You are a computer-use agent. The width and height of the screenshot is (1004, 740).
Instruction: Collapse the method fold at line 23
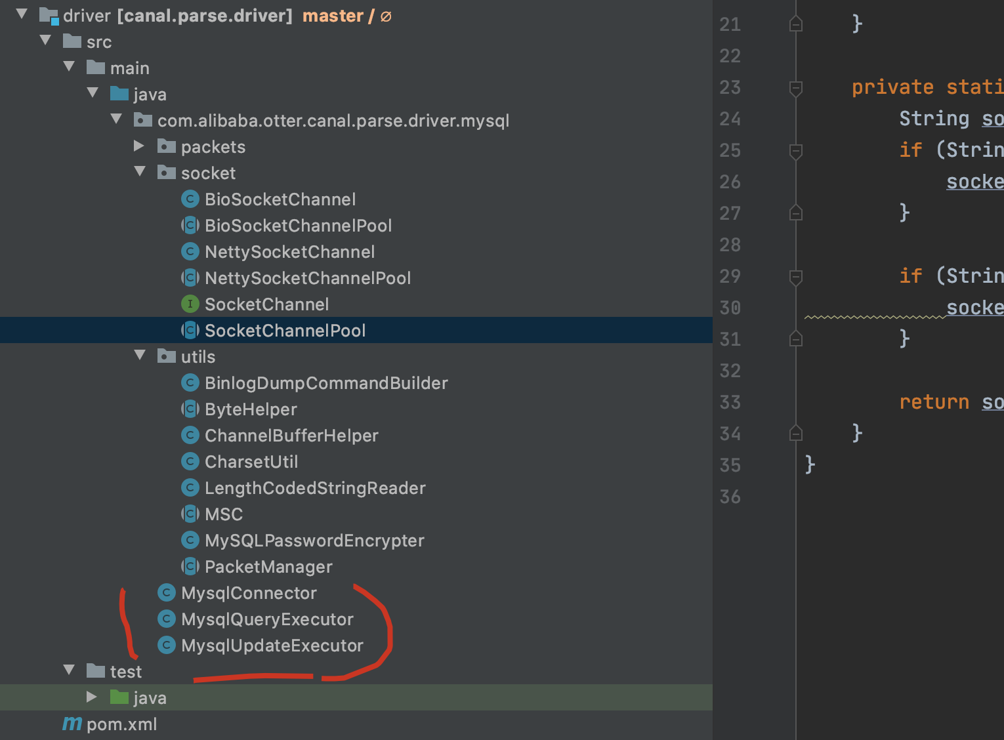795,87
